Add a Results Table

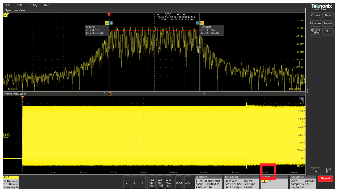coord(315,31)
